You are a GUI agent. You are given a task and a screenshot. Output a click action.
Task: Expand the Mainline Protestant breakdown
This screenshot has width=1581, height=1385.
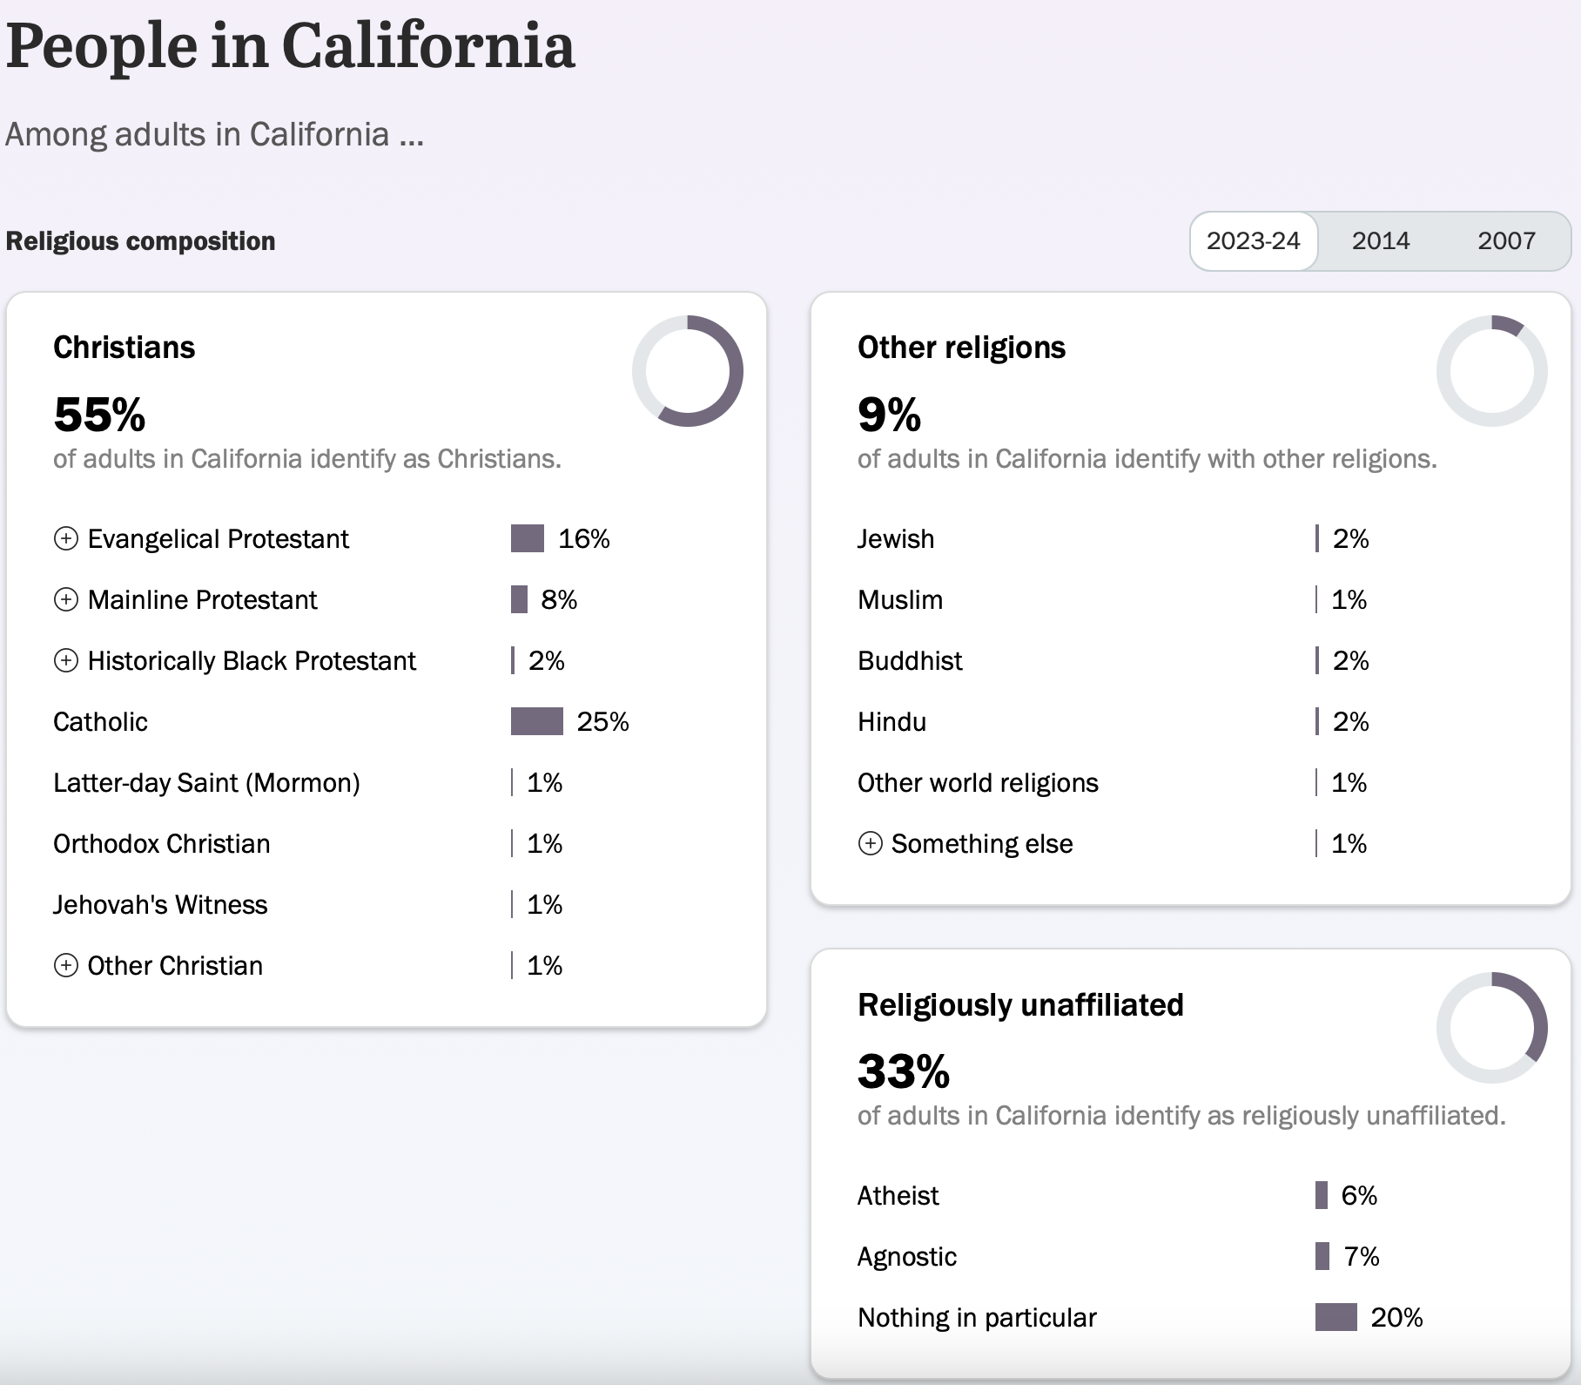(66, 599)
